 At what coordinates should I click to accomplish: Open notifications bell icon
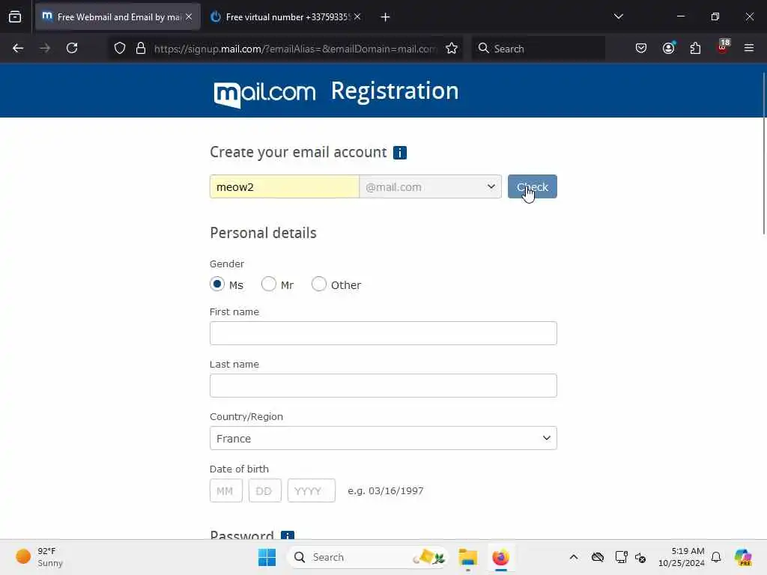pos(716,557)
